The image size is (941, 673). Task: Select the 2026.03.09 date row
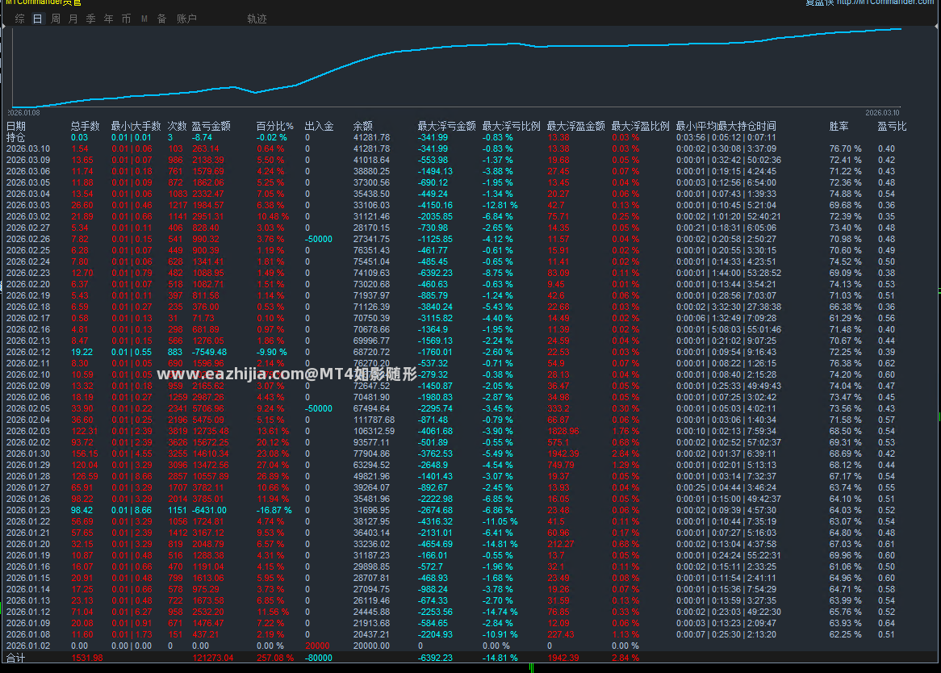(x=468, y=160)
